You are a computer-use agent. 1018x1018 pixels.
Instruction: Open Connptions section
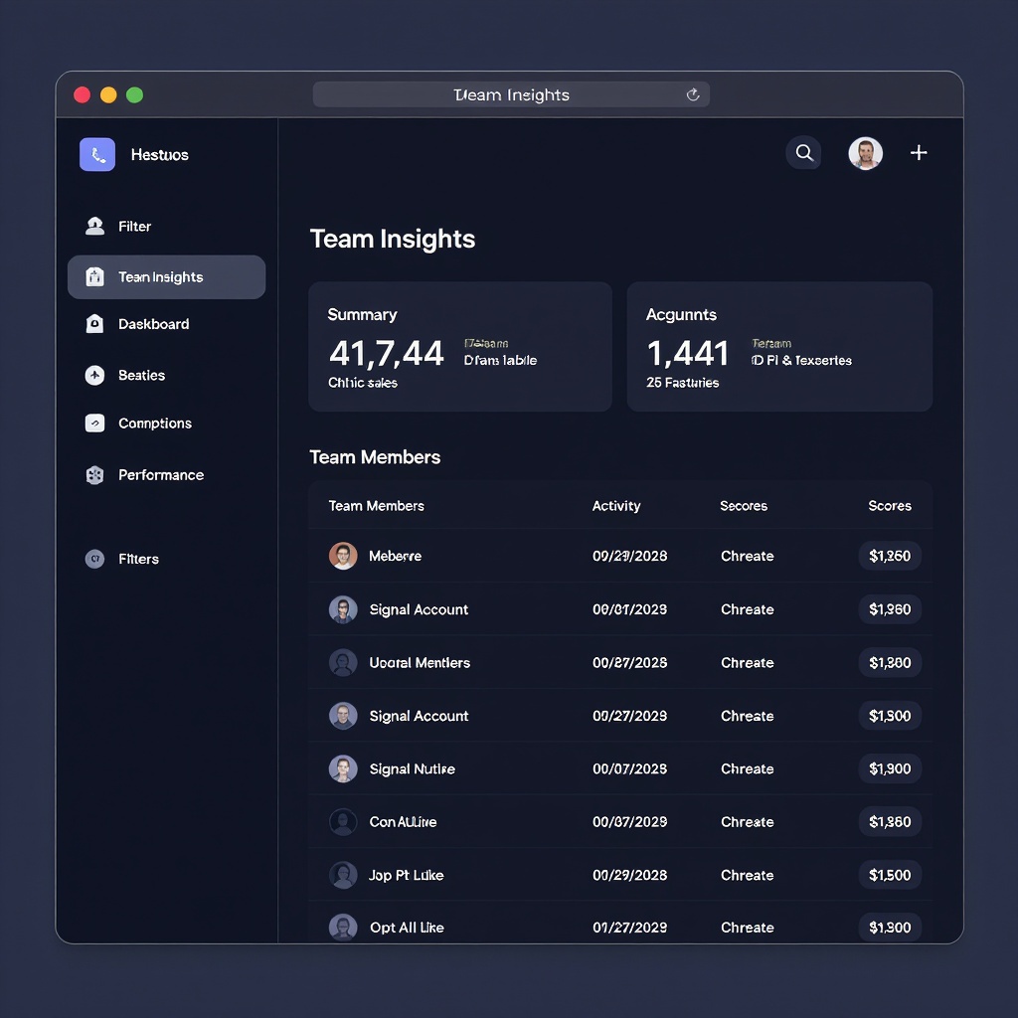pyautogui.click(x=155, y=424)
